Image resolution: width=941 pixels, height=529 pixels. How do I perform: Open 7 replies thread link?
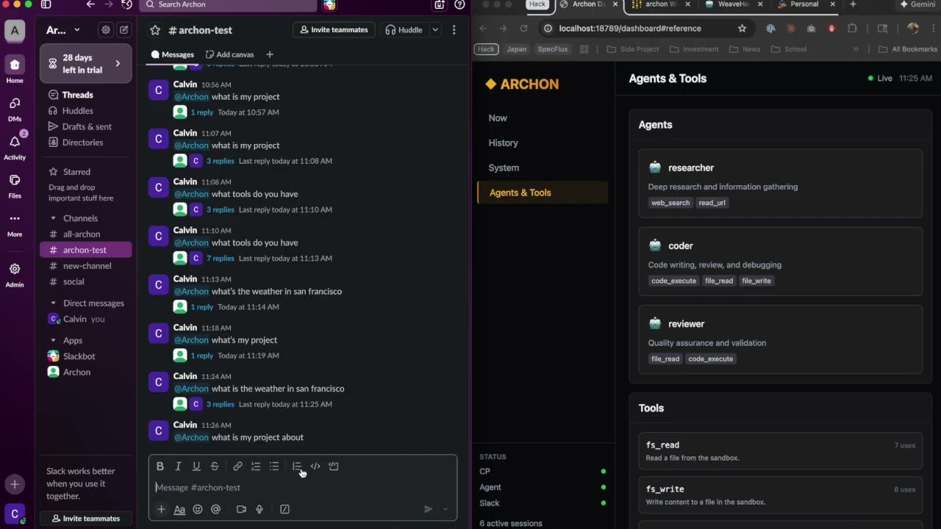[x=220, y=259]
